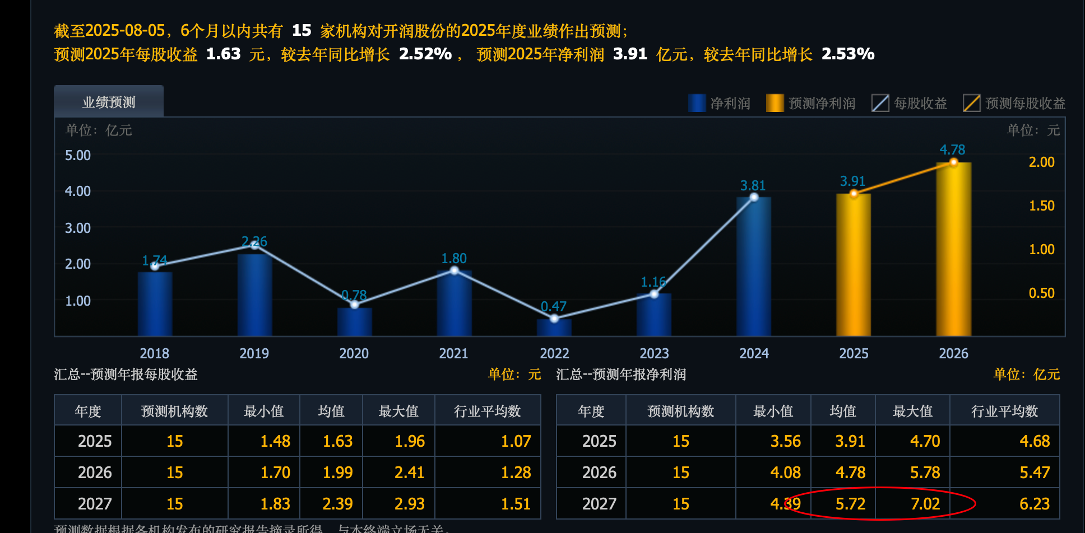The width and height of the screenshot is (1085, 533).
Task: Click the 2025 forecast orange bar
Action: (853, 265)
